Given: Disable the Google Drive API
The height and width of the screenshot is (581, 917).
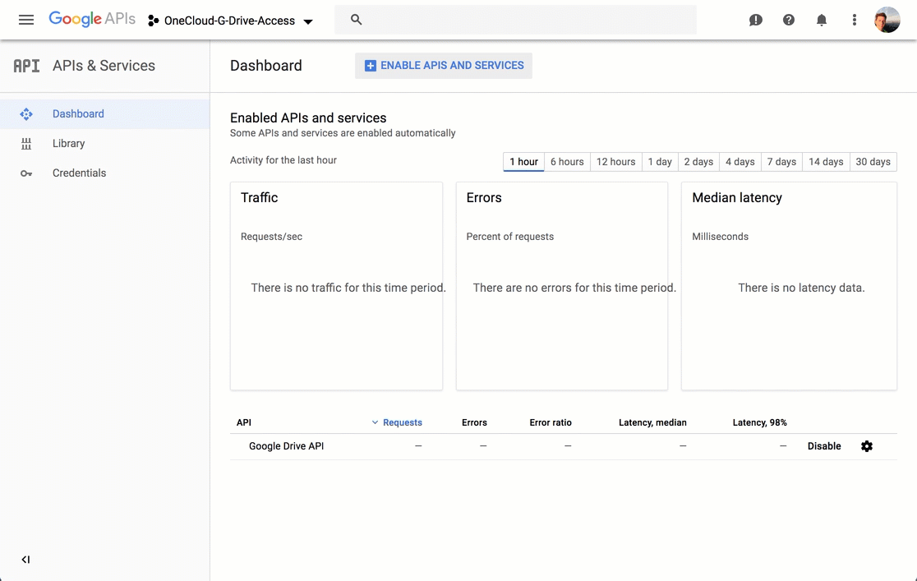Looking at the screenshot, I should [824, 446].
